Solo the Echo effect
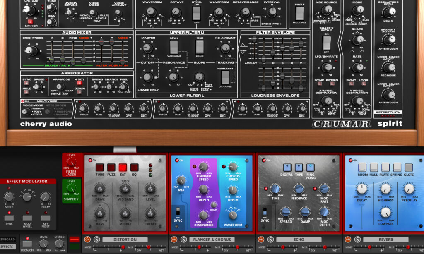This screenshot has width=424, height=254. (x=270, y=240)
